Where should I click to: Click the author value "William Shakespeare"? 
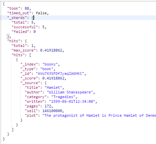click(x=70, y=92)
